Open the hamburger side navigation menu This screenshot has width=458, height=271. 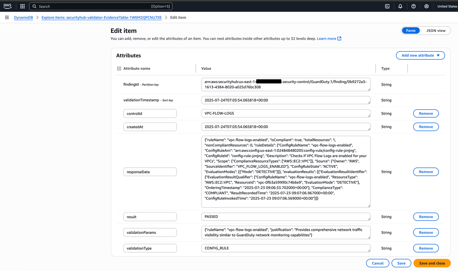point(7,17)
